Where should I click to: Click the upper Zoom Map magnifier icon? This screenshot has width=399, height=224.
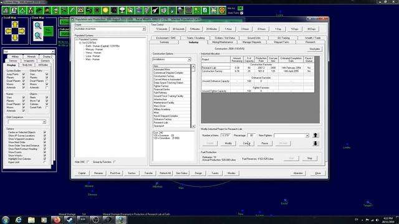(38, 26)
